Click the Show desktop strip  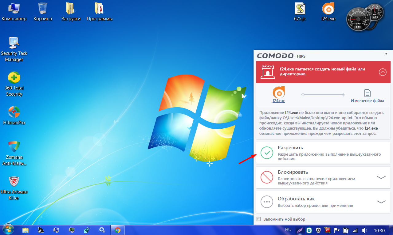pyautogui.click(x=391, y=230)
